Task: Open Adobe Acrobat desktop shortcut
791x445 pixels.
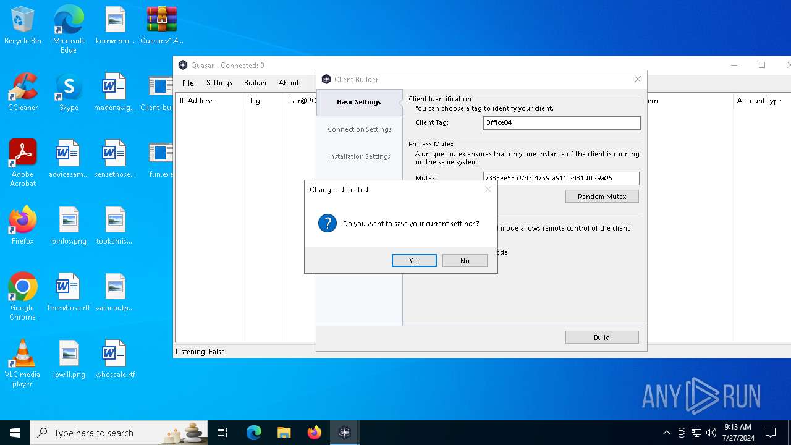Action: coord(23,163)
